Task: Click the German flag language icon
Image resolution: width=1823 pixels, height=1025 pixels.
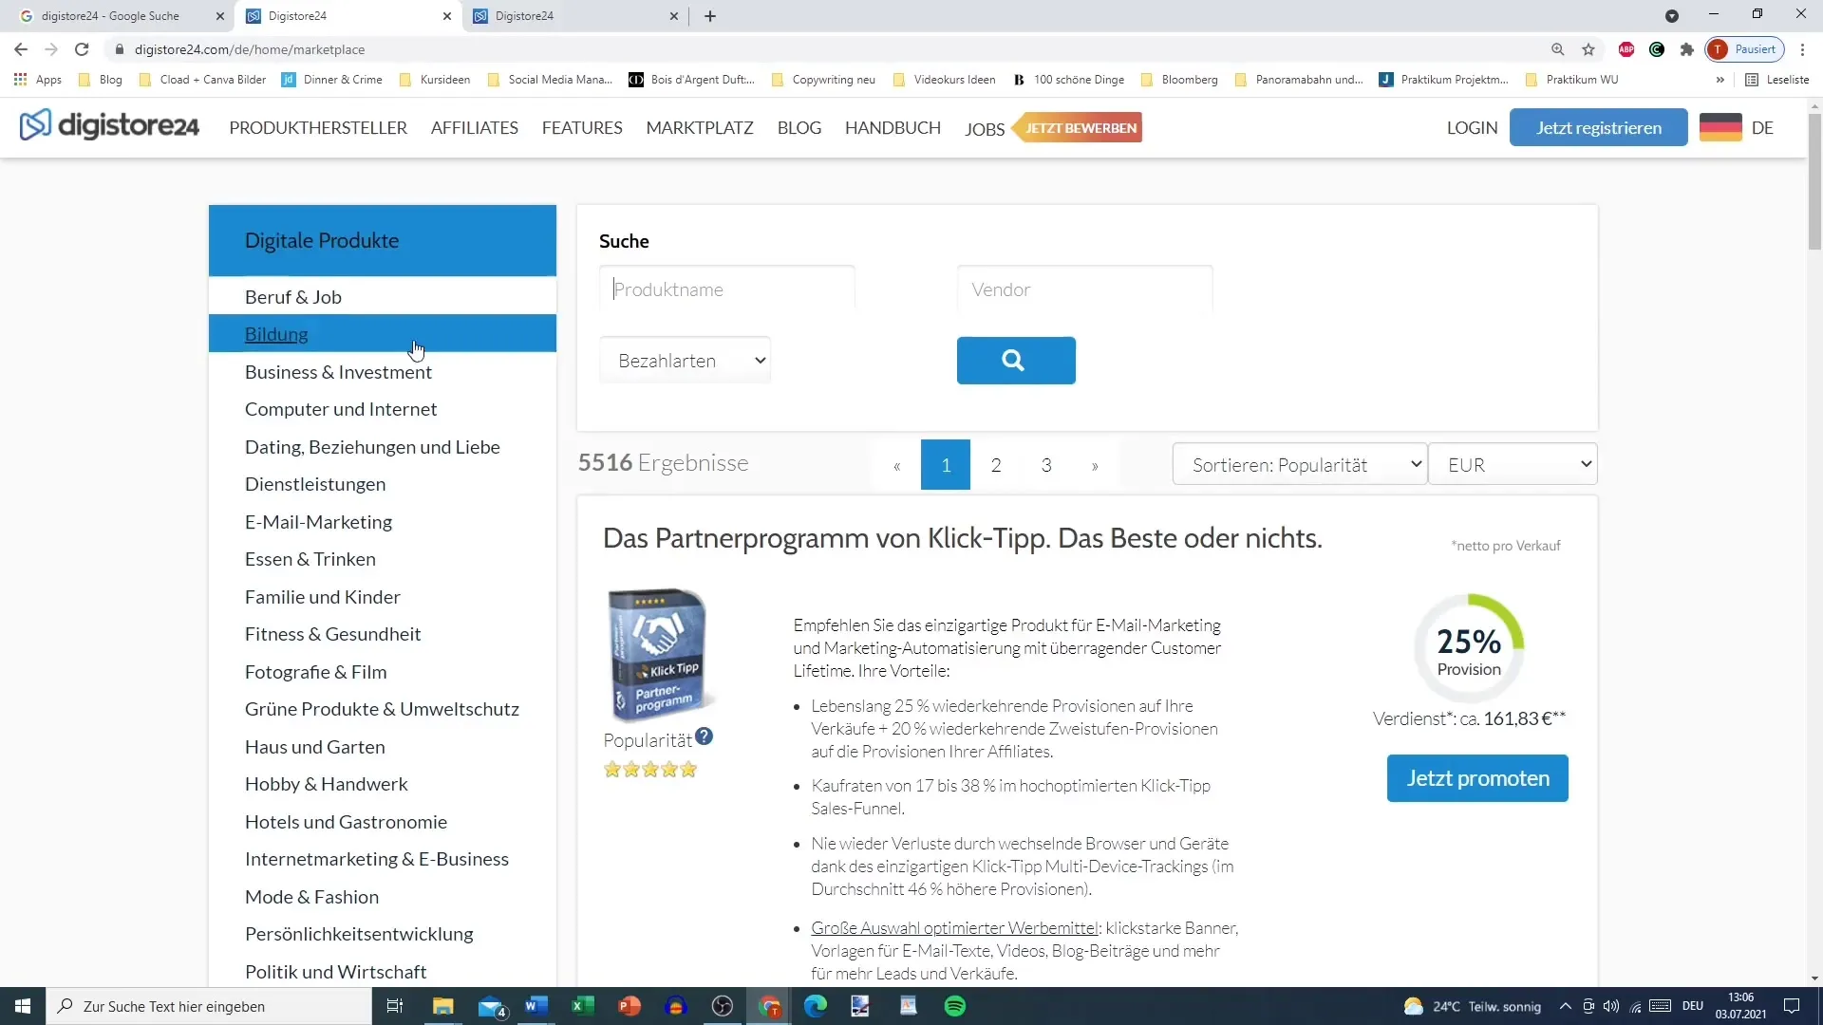Action: pos(1720,127)
